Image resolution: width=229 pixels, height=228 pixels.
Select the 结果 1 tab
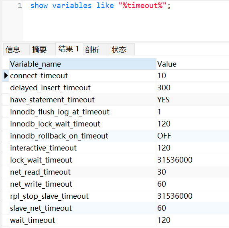point(69,49)
